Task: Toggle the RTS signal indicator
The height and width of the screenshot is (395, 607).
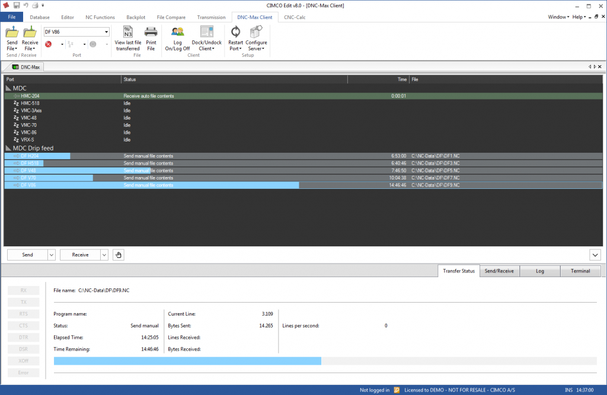Action: (23, 314)
